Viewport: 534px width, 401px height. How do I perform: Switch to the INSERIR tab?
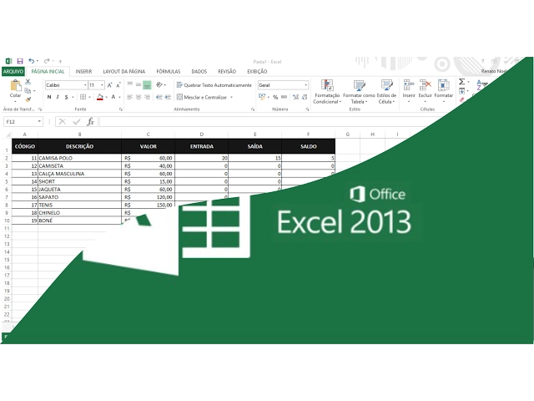[83, 72]
